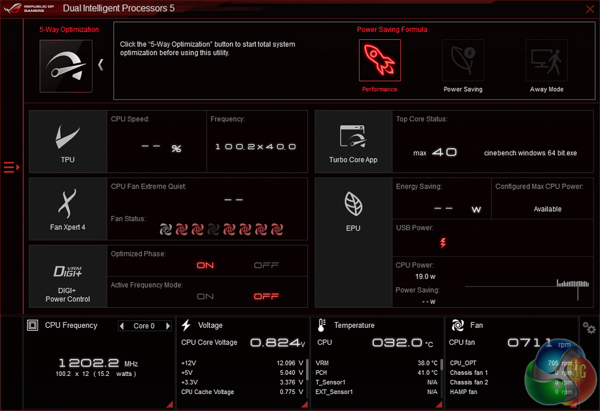Click the +12V voltage row
The width and height of the screenshot is (600, 411).
coord(242,363)
